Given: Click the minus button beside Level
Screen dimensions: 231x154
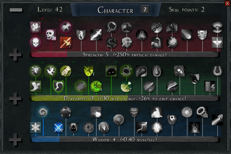Looking at the screenshot, I should coord(16,10).
